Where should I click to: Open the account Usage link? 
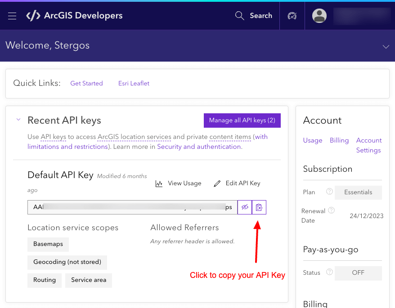tap(313, 141)
